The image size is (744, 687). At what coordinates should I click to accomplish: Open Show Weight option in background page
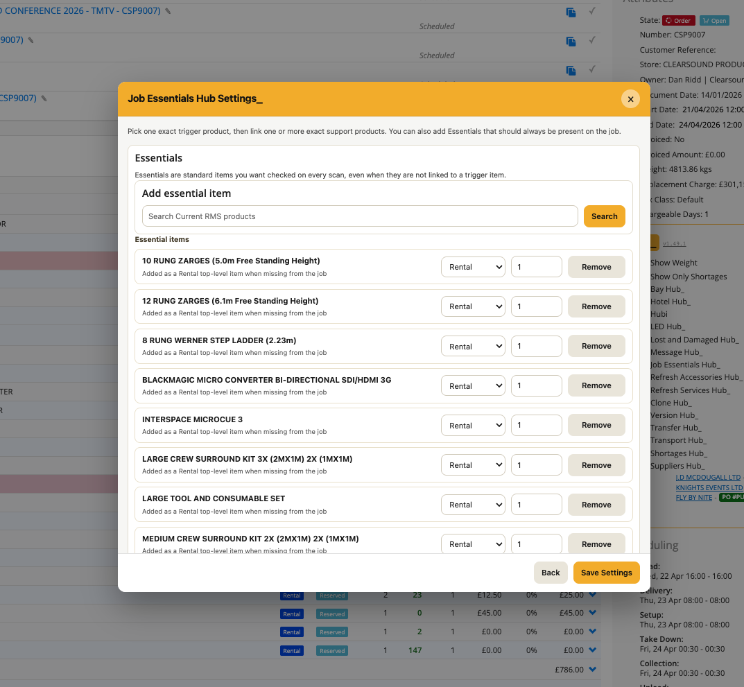coord(674,263)
